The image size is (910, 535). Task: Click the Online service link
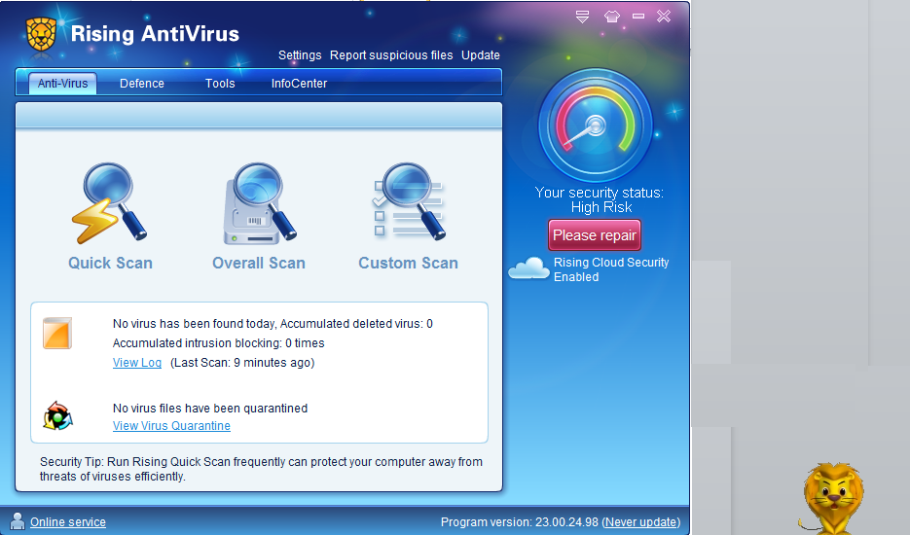[68, 522]
